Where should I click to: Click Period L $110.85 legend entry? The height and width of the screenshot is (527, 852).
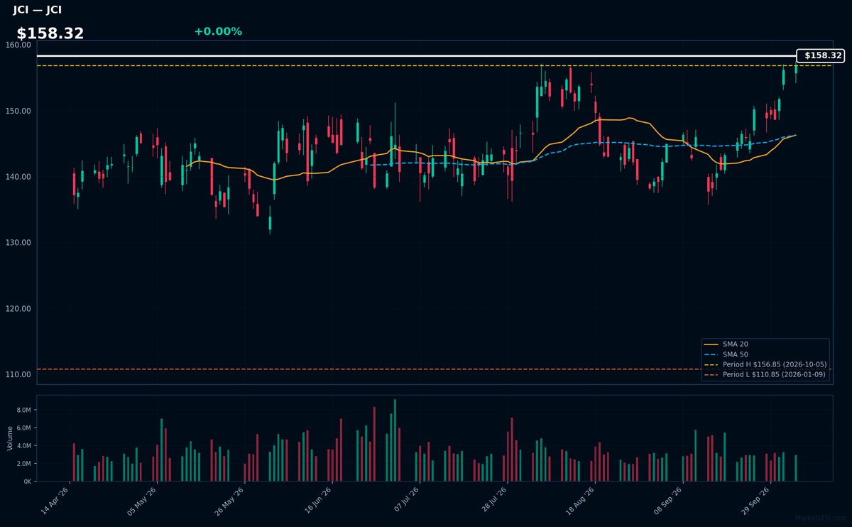click(766, 374)
